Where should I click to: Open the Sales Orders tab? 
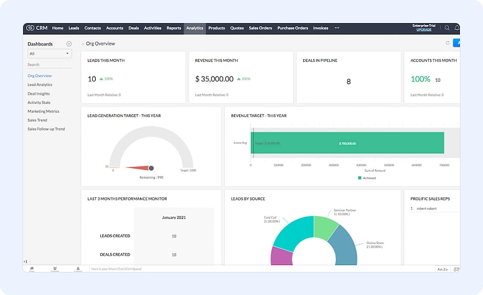coord(260,28)
